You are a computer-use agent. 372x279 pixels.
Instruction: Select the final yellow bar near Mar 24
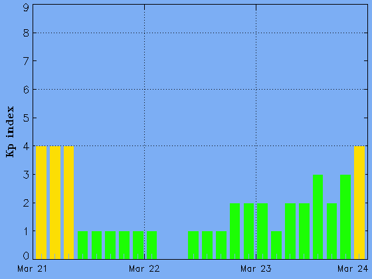[x=359, y=203]
